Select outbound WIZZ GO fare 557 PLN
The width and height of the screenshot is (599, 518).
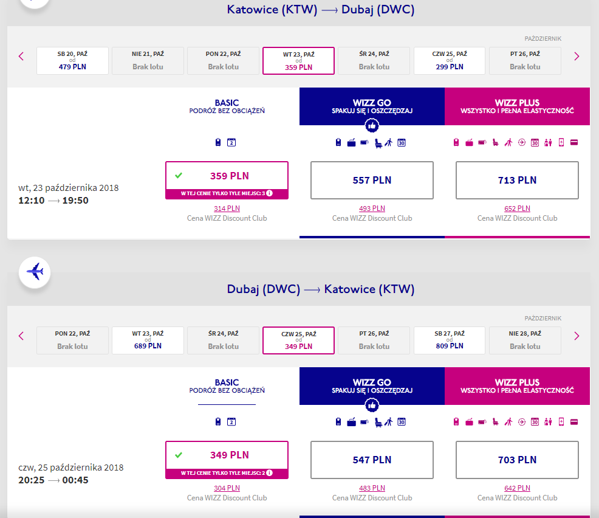tap(372, 180)
